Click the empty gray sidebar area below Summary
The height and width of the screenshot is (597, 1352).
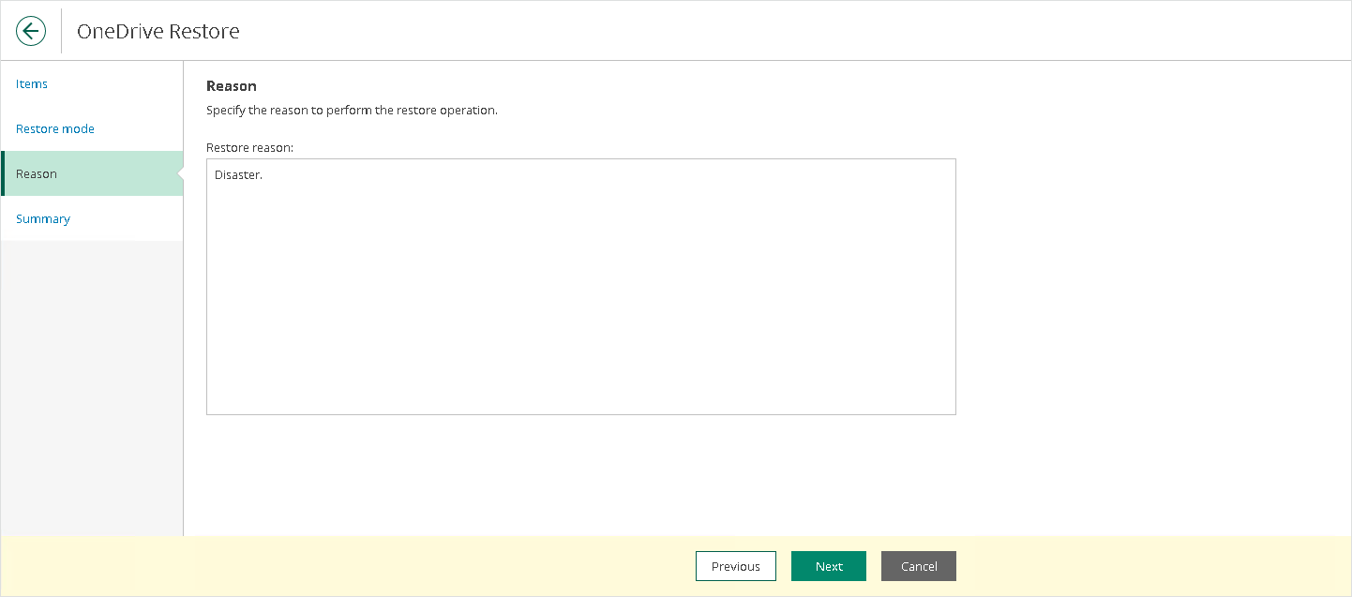click(92, 388)
